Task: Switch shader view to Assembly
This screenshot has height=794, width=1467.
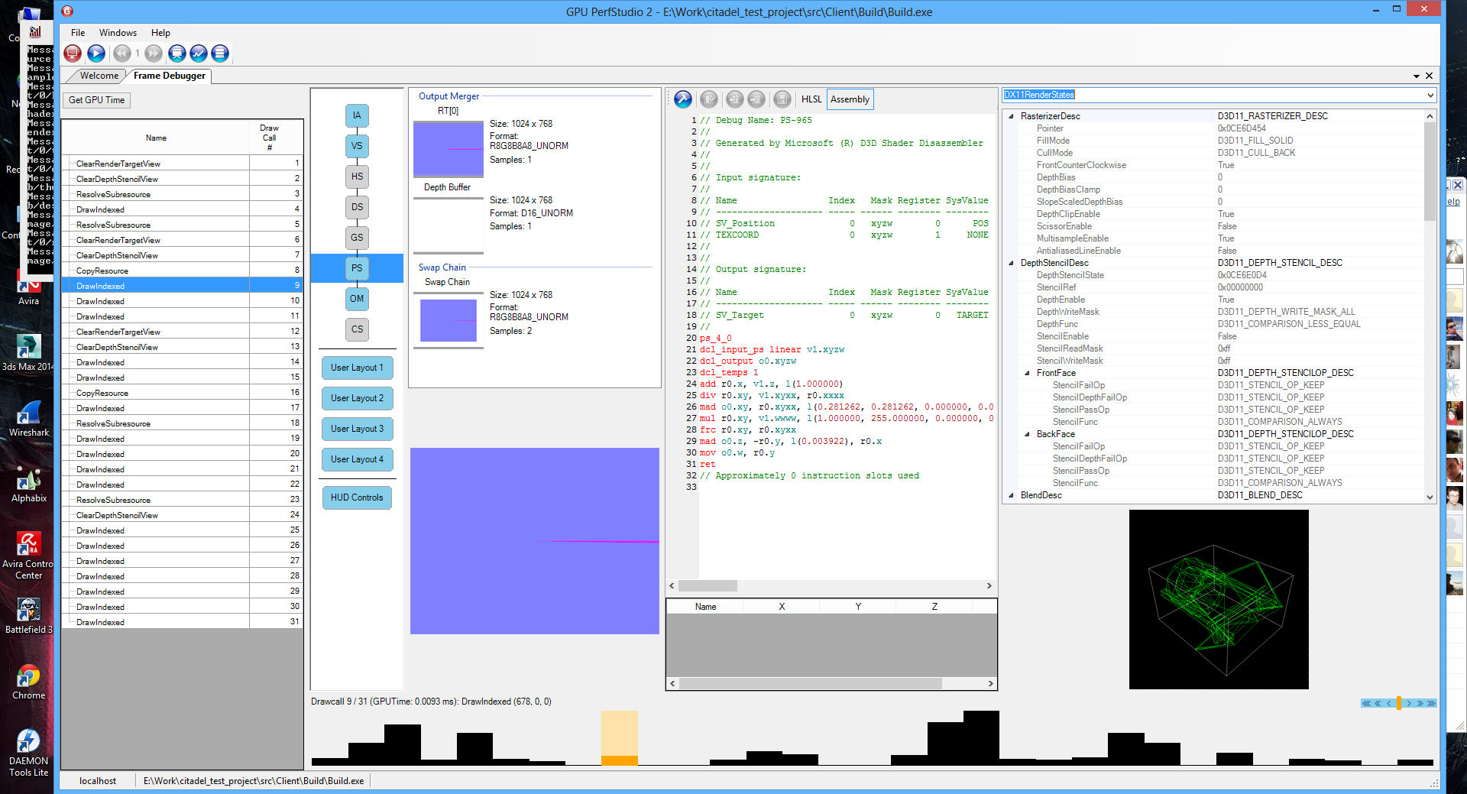Action: (850, 99)
